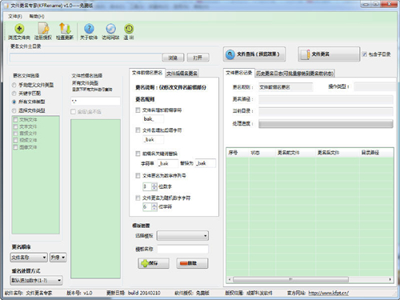Open About Software (blue question mark icon)
The height and width of the screenshot is (300, 400).
tap(89, 29)
